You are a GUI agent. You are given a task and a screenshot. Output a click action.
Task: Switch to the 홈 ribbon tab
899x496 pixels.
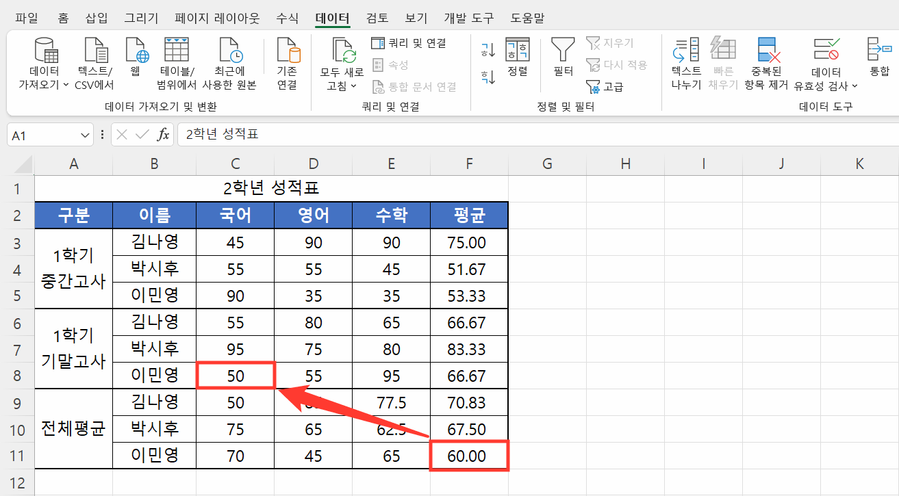(62, 18)
